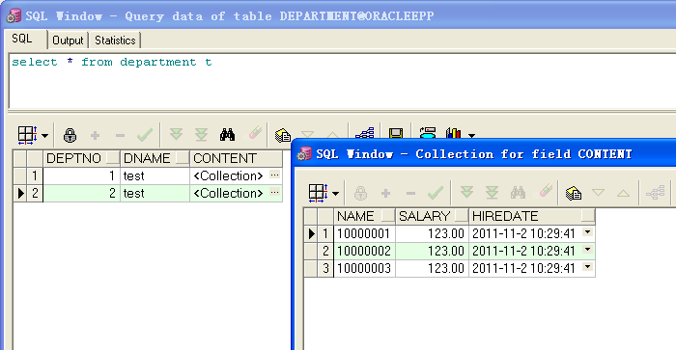Click small sort button beside HIREDATE header
Viewport: 676px width, 350px height.
[x=587, y=215]
